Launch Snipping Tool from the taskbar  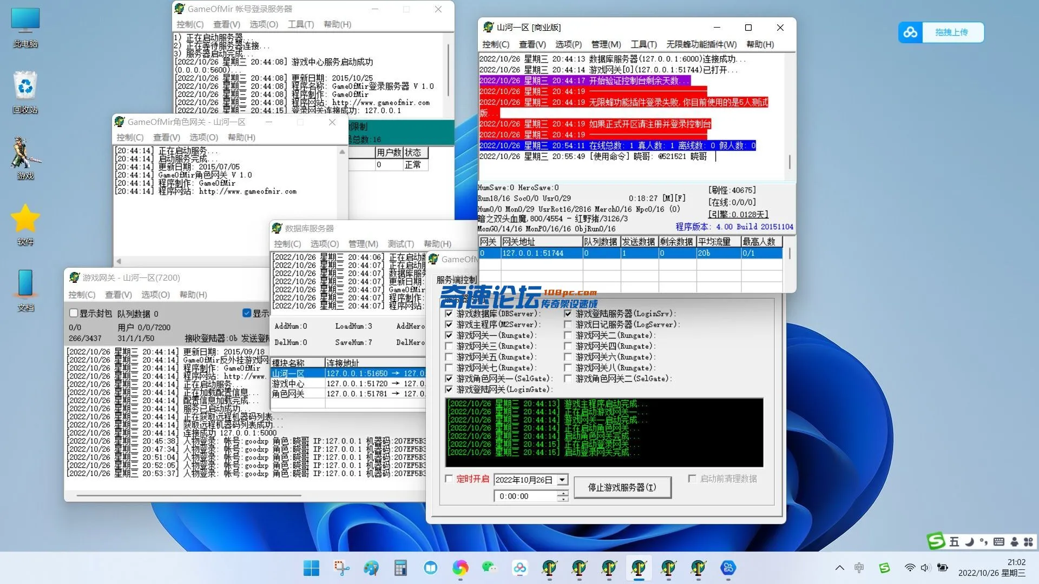(x=341, y=568)
